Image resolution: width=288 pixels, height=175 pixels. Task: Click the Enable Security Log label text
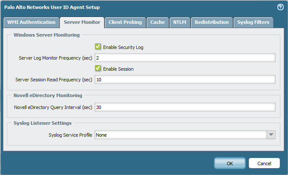tap(123, 47)
